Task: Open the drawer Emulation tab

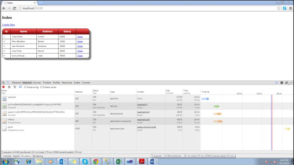Action: point(26,156)
